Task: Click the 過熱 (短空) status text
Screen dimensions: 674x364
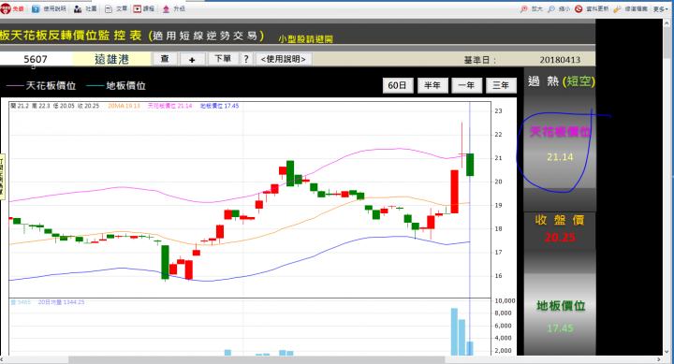Action: point(562,81)
